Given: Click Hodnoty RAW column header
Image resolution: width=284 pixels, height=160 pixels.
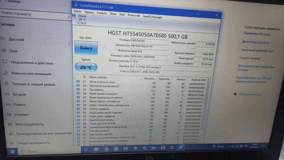Looking at the screenshot, I should [x=199, y=80].
